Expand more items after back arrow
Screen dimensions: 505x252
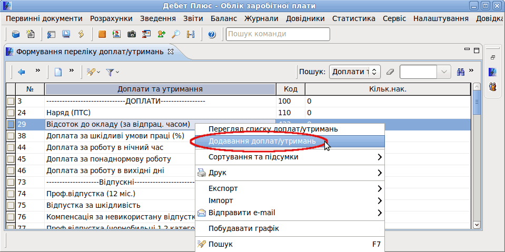click(38, 70)
